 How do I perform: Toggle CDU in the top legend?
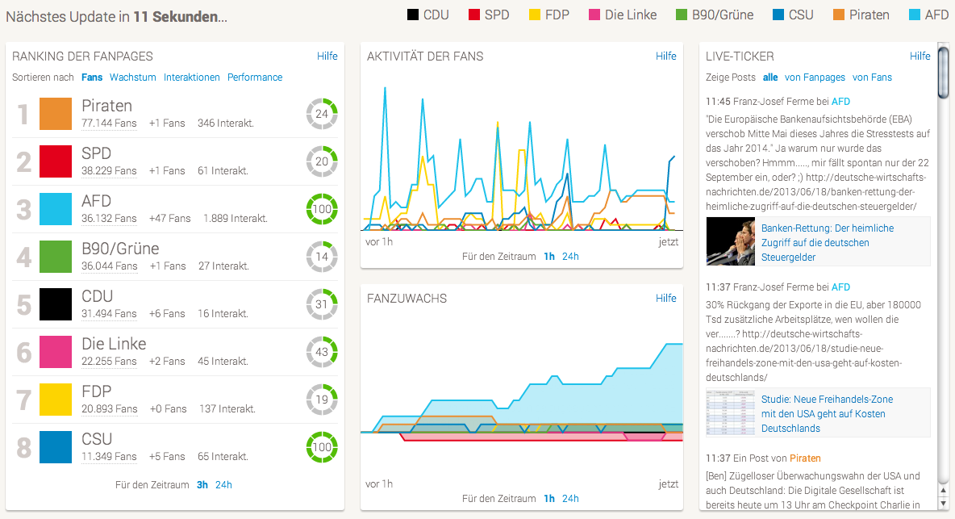(x=428, y=15)
